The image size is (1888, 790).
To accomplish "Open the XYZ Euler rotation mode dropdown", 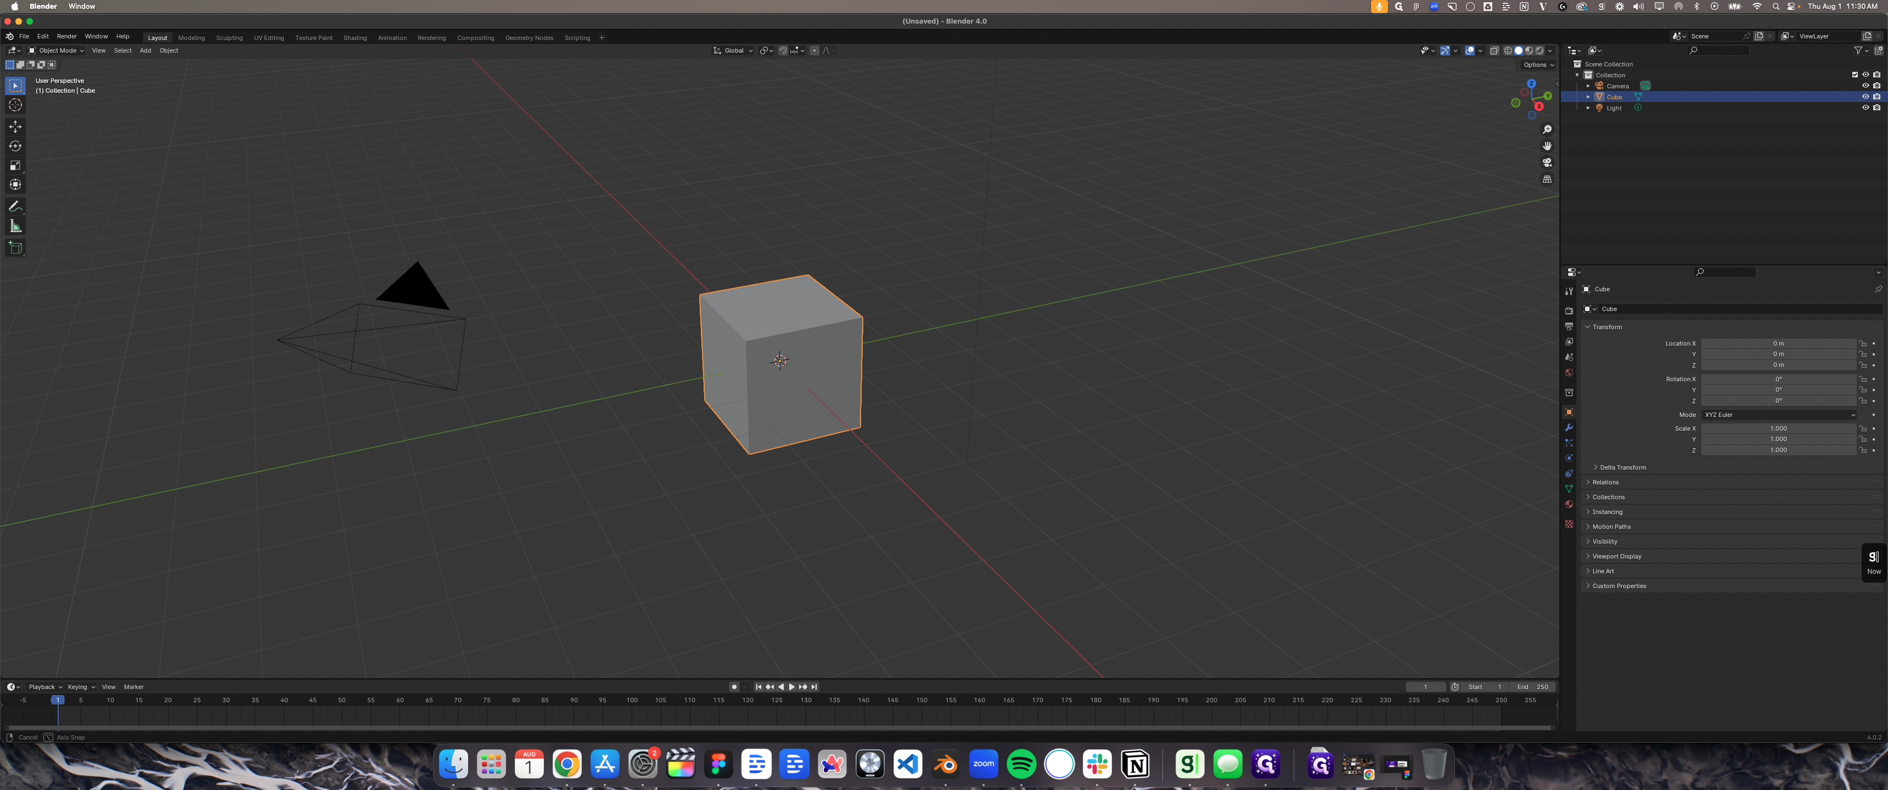I will pyautogui.click(x=1779, y=415).
